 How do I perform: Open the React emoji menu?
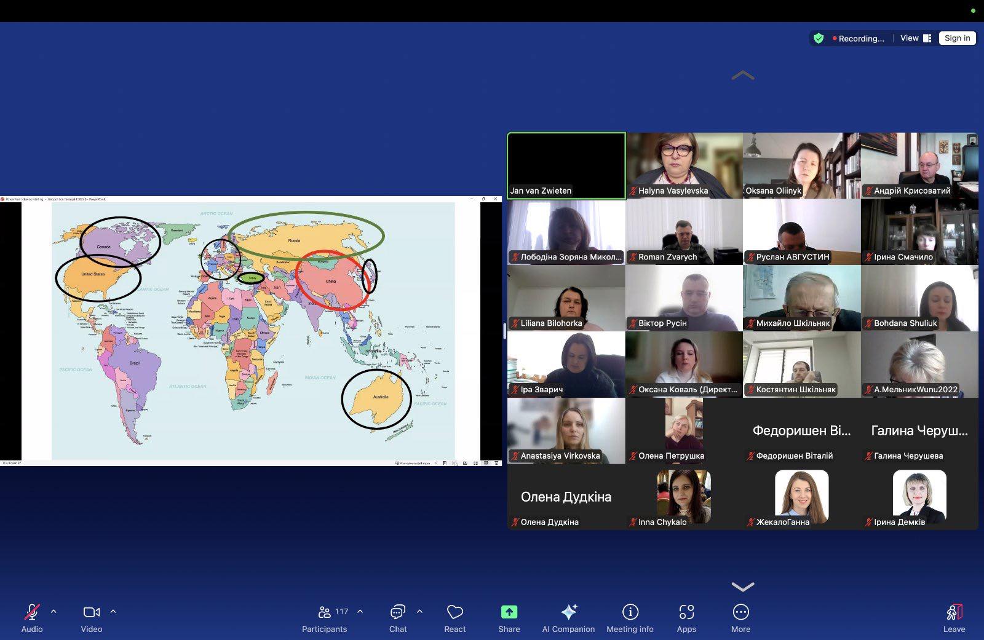pyautogui.click(x=455, y=617)
